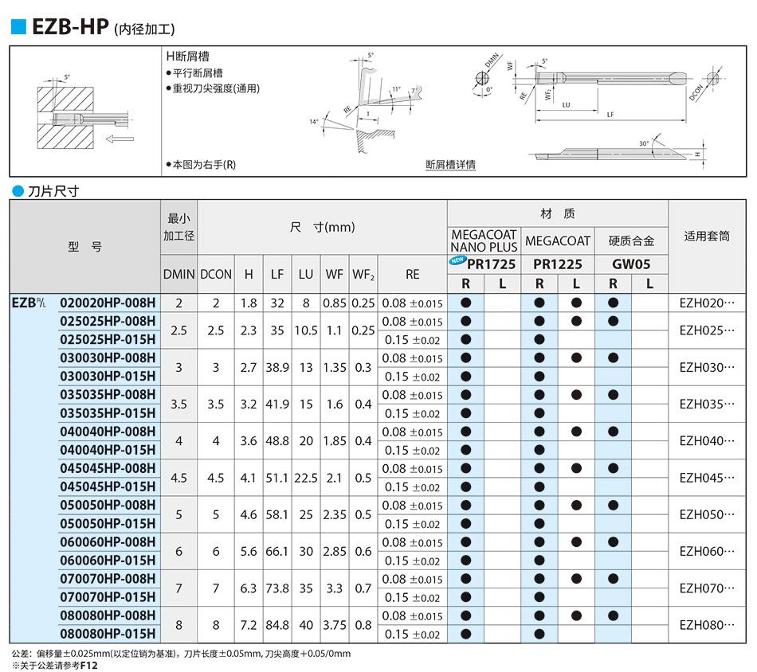The image size is (757, 672).
Task: Click the NEW badge beside PR1725
Action: 457,260
